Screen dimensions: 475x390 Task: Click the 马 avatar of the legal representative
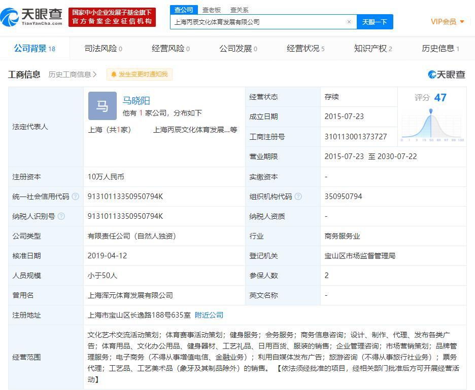pos(103,106)
